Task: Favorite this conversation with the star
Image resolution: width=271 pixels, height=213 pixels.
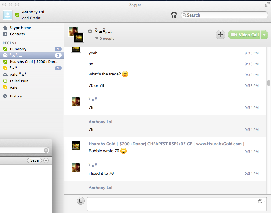Action: (90, 31)
